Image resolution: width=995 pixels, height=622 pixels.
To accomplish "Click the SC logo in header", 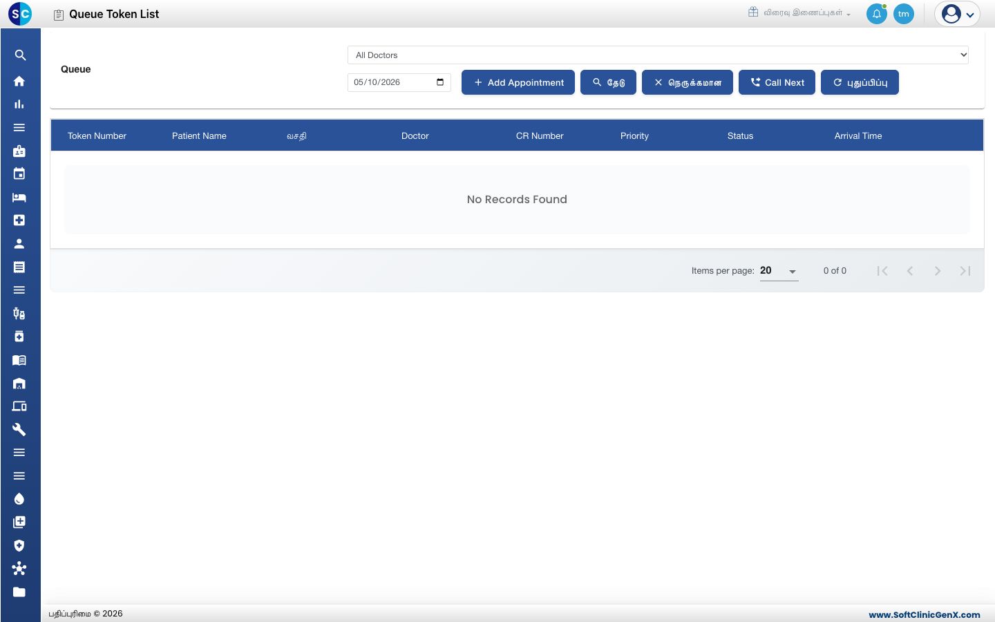I will 20,14.
